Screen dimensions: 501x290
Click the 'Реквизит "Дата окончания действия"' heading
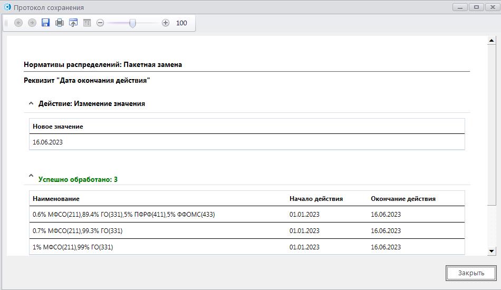click(87, 81)
